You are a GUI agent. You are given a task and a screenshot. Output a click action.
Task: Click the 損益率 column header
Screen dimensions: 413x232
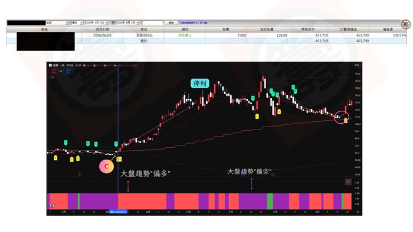pos(388,29)
